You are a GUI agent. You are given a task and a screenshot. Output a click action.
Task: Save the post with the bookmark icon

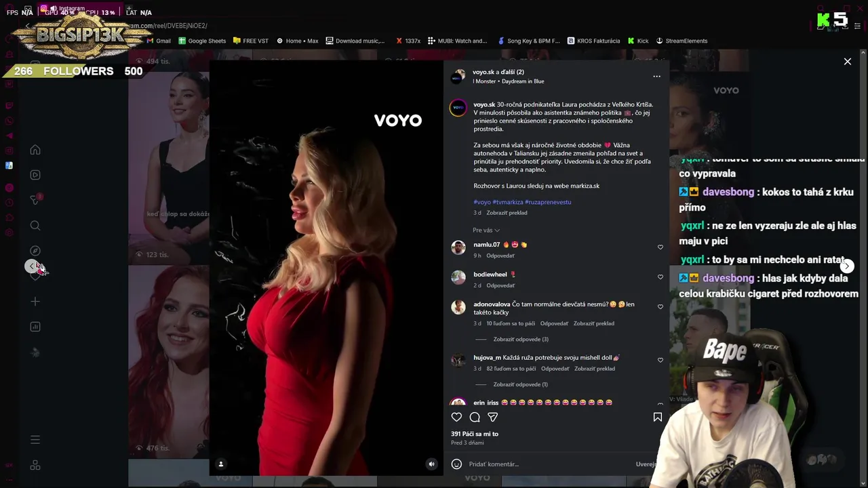657,418
